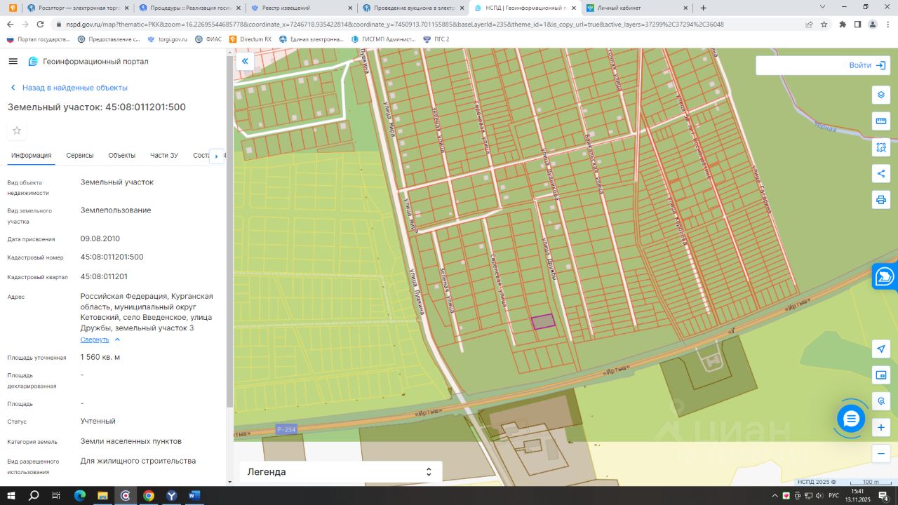This screenshot has width=898, height=505.
Task: Click the info panel vertical scrollbar
Action: click(x=229, y=231)
